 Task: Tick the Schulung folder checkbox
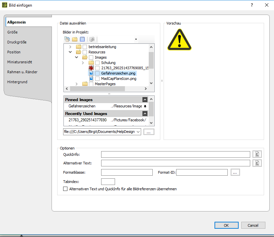[x=98, y=63]
